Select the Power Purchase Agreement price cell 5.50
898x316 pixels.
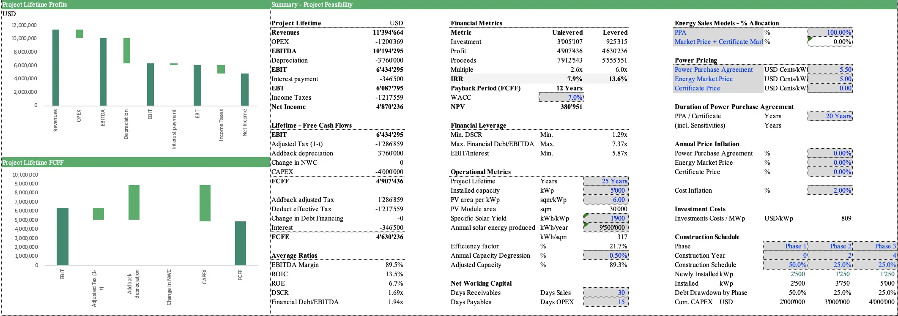tap(830, 70)
